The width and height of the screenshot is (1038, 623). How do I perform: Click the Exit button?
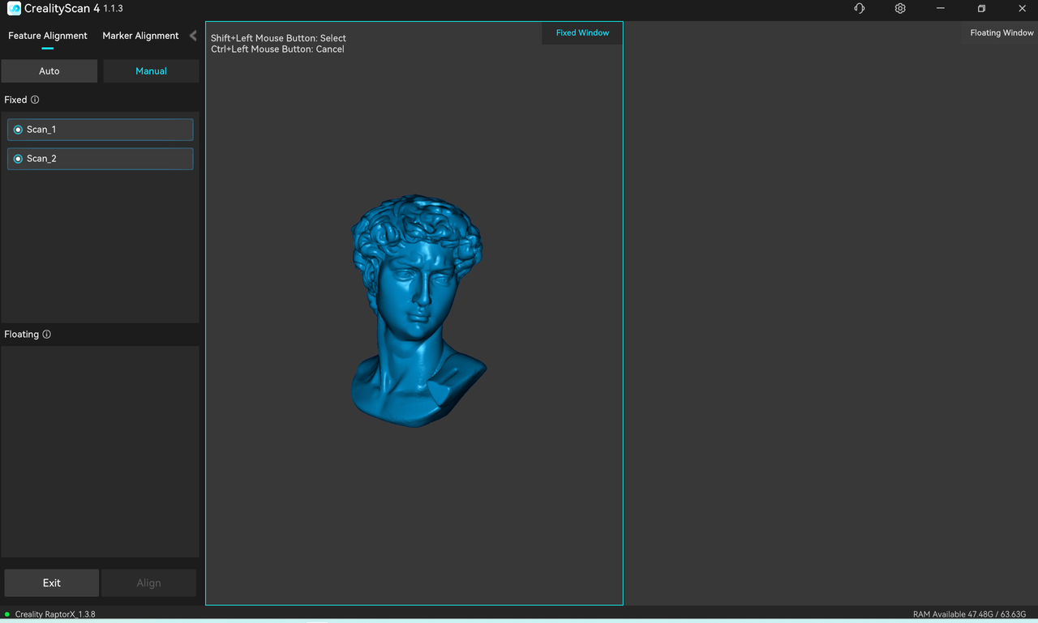pos(52,582)
